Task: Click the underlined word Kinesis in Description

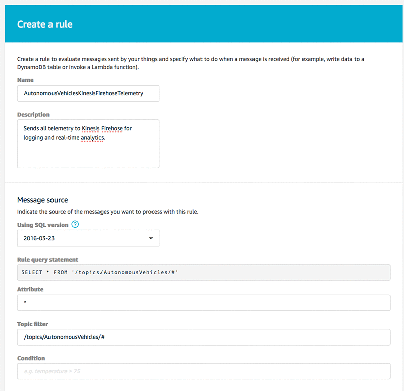Action: pyautogui.click(x=91, y=128)
